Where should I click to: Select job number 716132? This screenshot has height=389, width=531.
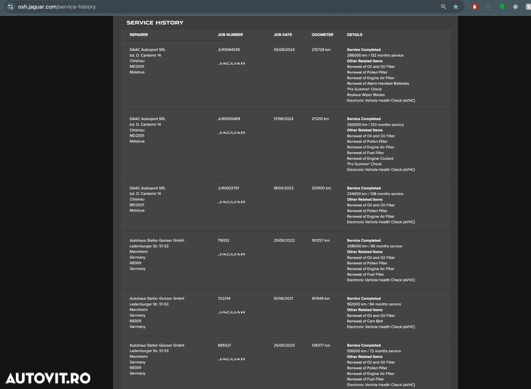click(223, 240)
